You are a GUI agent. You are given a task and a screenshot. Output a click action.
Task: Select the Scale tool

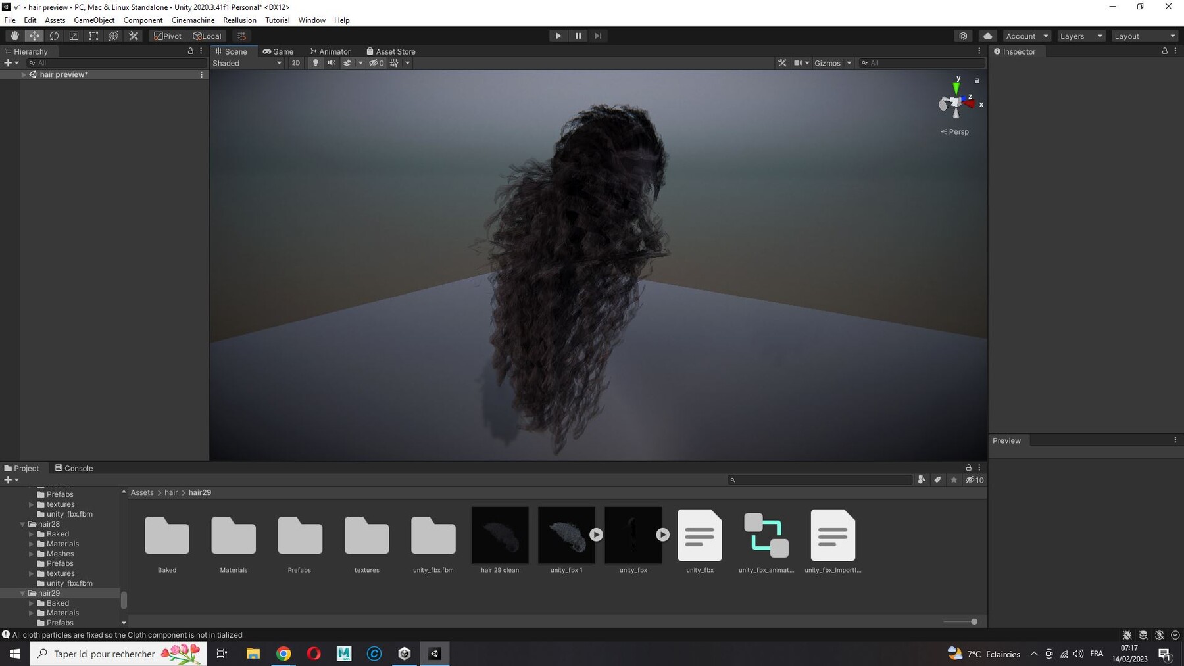(74, 36)
